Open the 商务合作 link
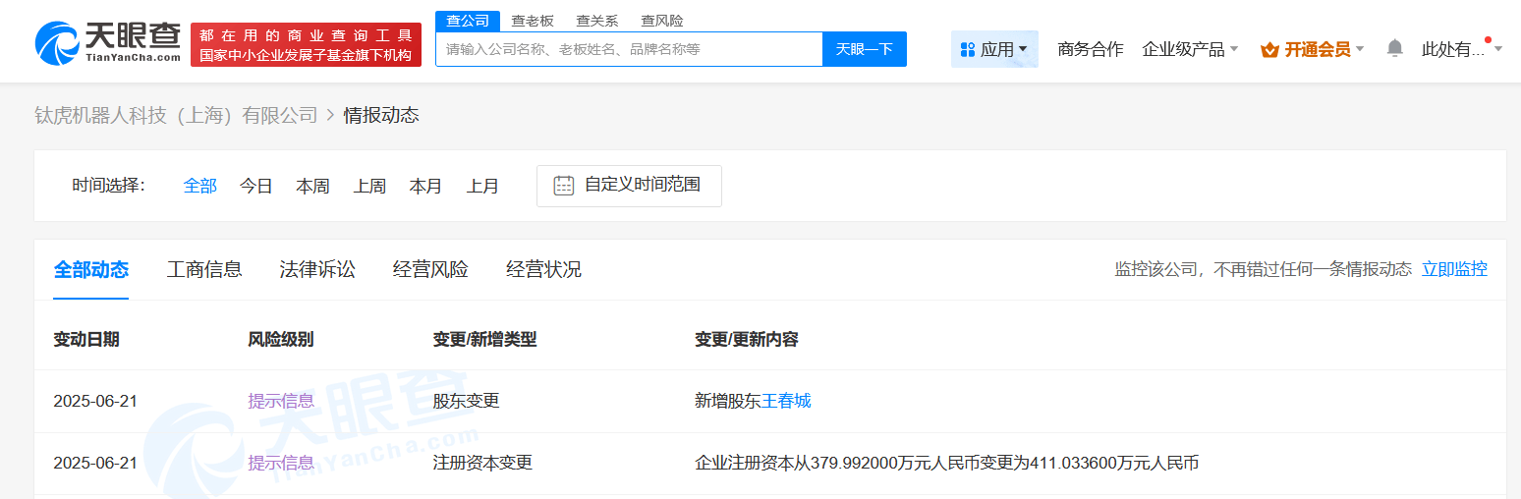The height and width of the screenshot is (499, 1521). pyautogui.click(x=1091, y=49)
